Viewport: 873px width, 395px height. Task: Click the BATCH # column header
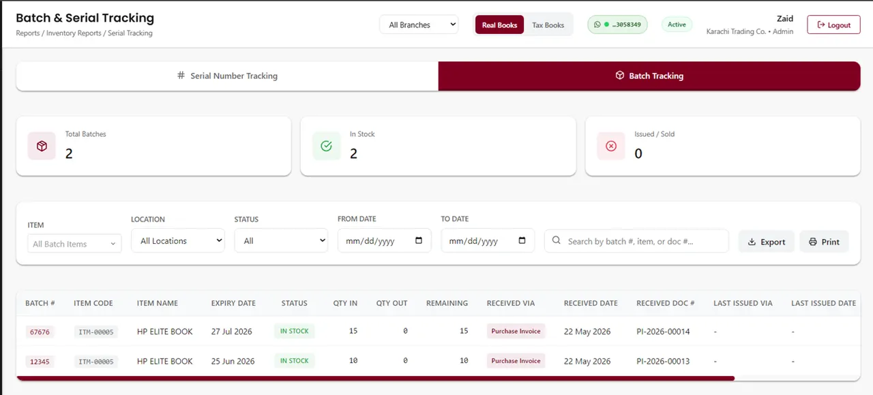(40, 303)
